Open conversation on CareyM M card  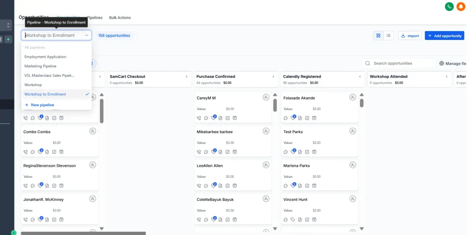click(x=206, y=118)
